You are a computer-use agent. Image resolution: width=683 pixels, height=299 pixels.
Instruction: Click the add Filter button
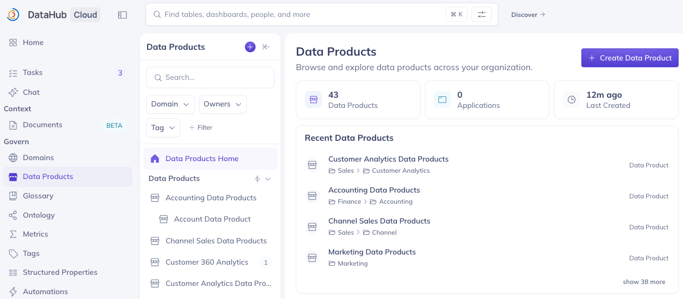tap(200, 128)
